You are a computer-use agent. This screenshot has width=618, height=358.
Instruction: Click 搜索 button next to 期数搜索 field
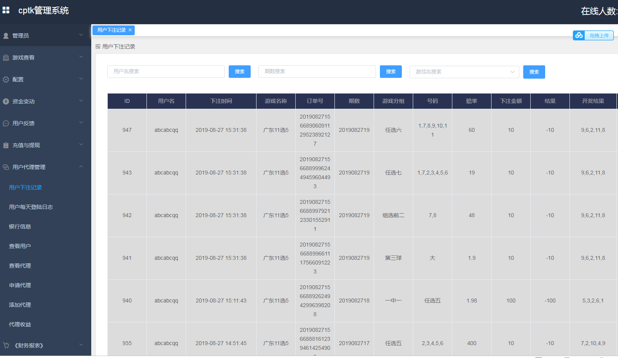pyautogui.click(x=390, y=72)
